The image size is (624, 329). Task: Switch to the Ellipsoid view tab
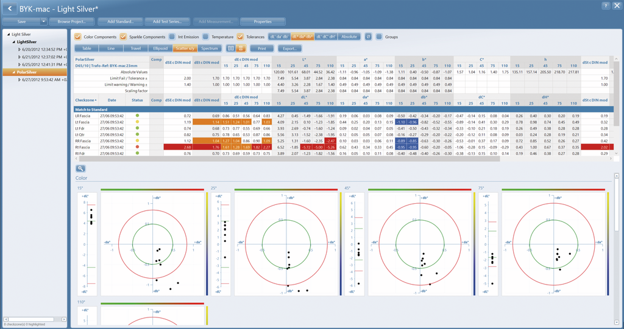coord(160,49)
